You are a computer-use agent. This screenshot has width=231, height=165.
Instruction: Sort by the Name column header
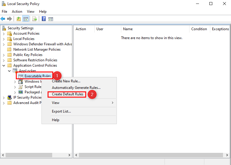155,29
